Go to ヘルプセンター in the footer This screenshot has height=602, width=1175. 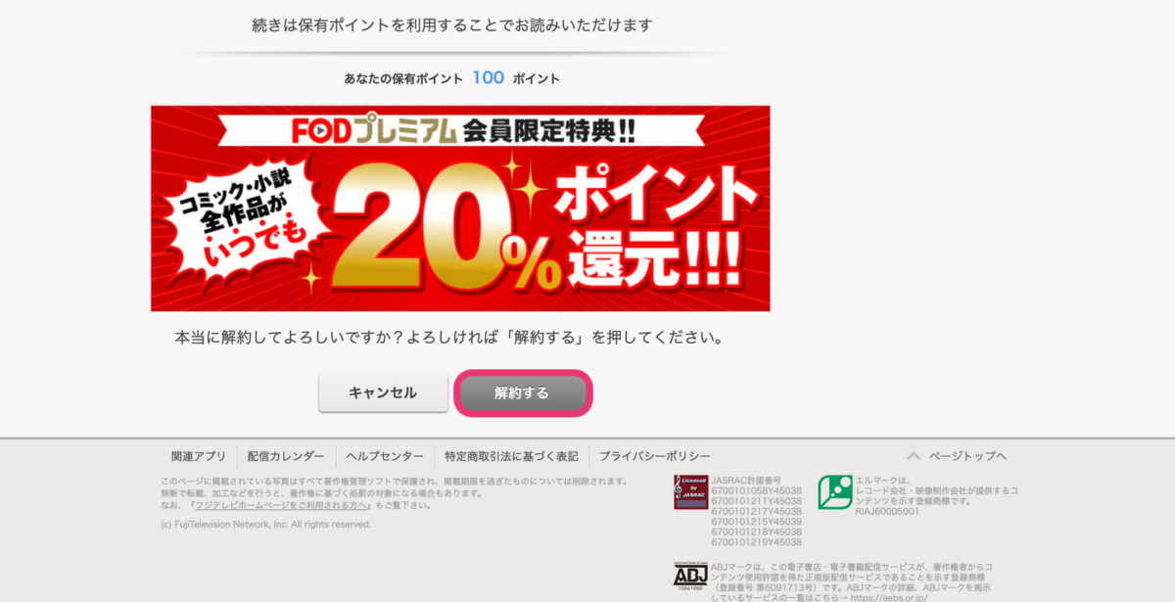[385, 456]
